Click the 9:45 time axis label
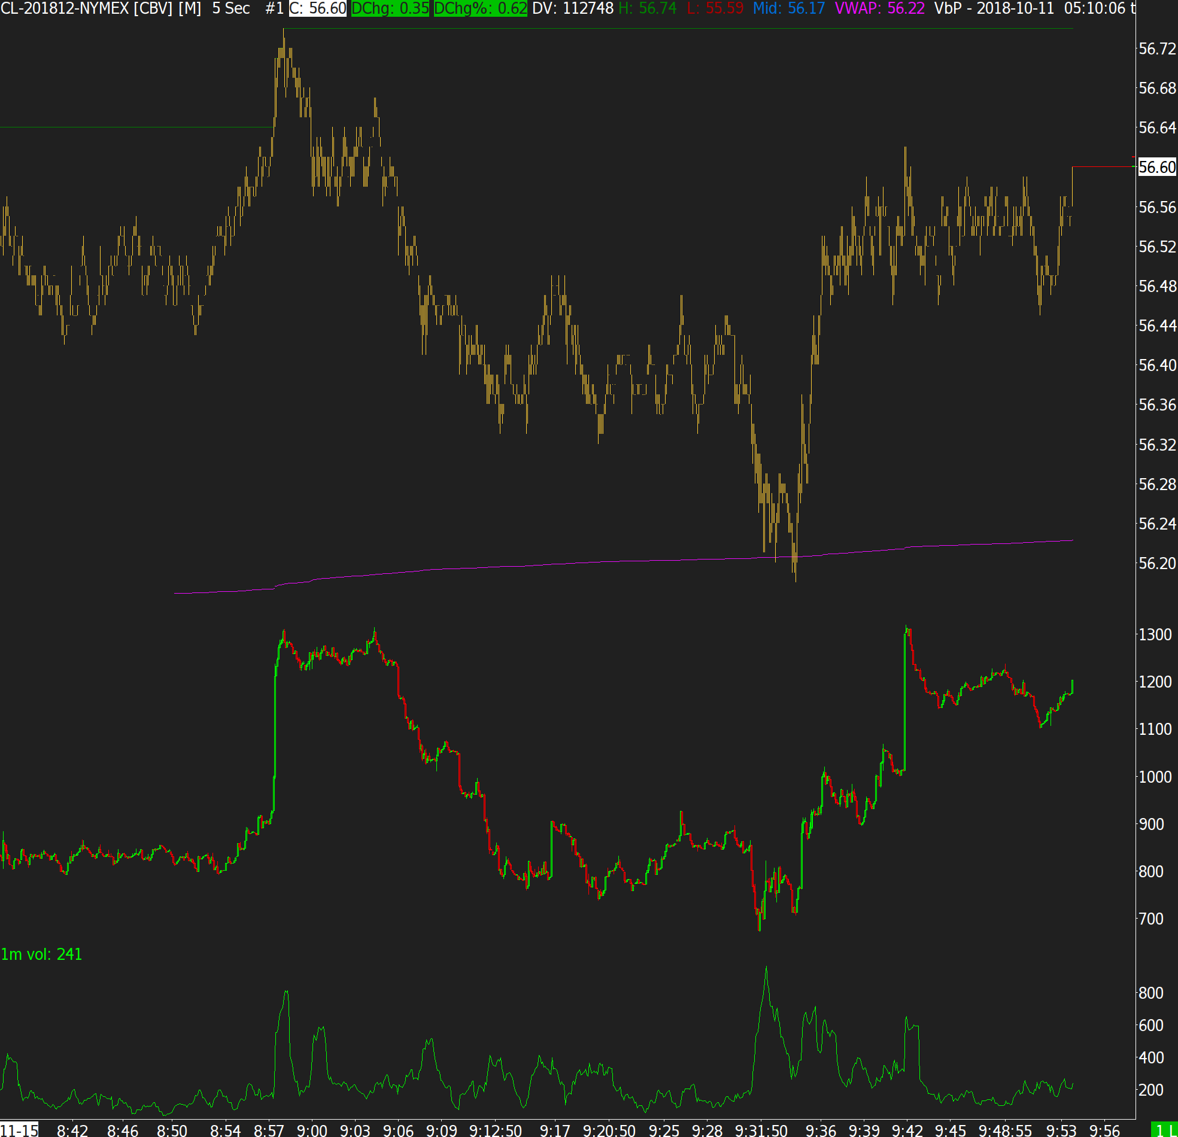 (950, 1130)
